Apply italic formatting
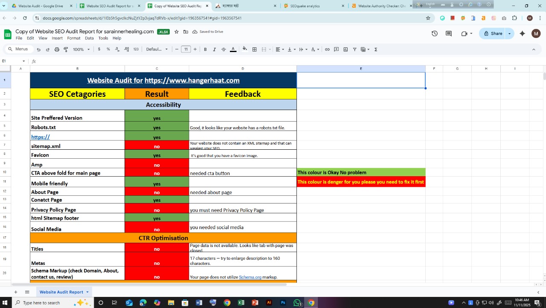 (214, 49)
